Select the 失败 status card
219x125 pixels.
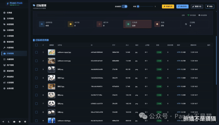166,24
